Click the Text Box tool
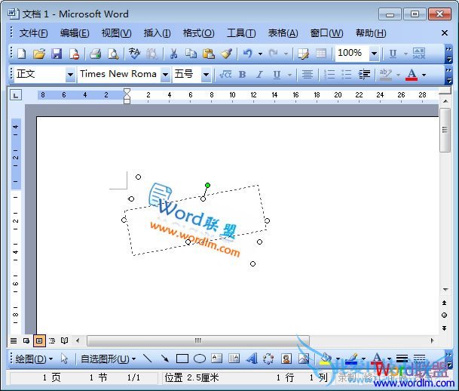Image resolution: width=459 pixels, height=391 pixels. click(x=217, y=359)
